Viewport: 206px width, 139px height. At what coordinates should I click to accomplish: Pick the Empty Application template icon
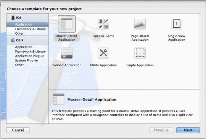[x=140, y=53]
